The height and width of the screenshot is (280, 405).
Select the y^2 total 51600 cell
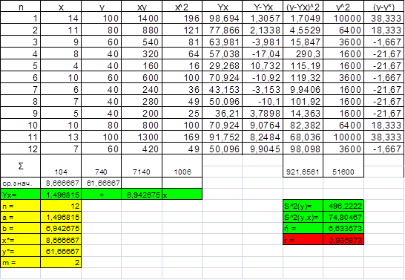point(343,166)
